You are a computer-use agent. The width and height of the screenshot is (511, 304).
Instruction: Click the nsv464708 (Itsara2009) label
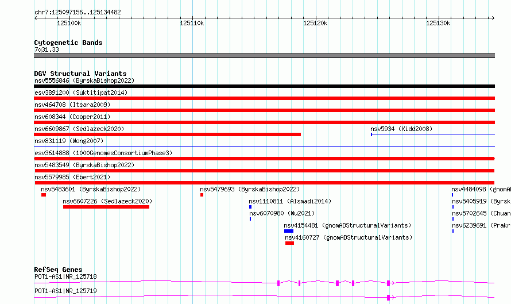72,105
